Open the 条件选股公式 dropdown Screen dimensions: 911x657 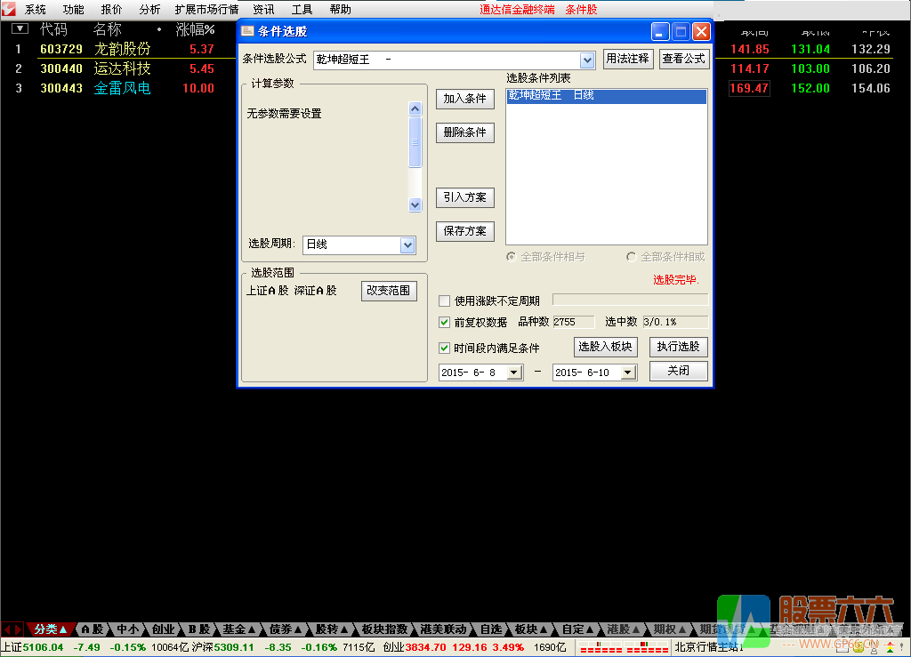click(587, 60)
